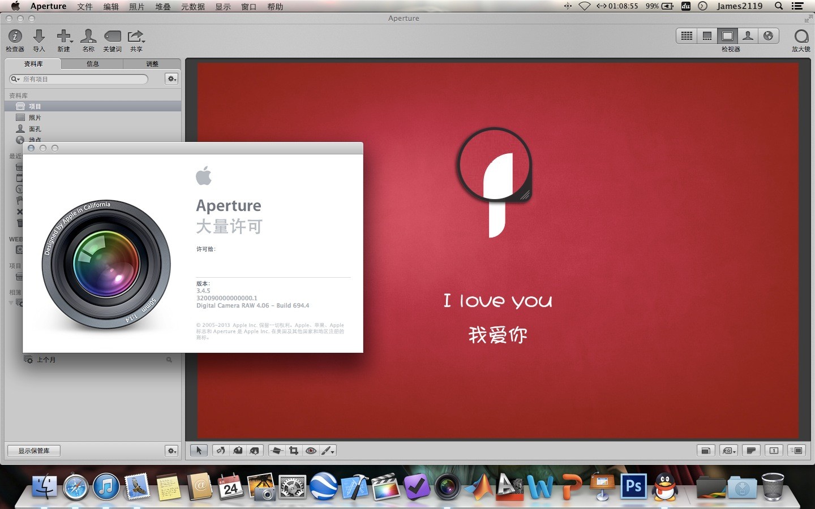Open the 检查器 inspector toolbar icon
The height and width of the screenshot is (509, 815).
coord(15,37)
